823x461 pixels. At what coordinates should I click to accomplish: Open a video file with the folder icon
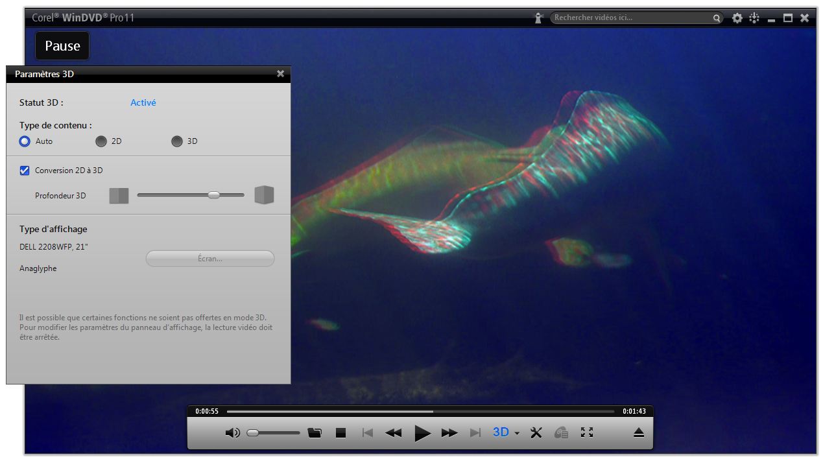click(x=315, y=432)
